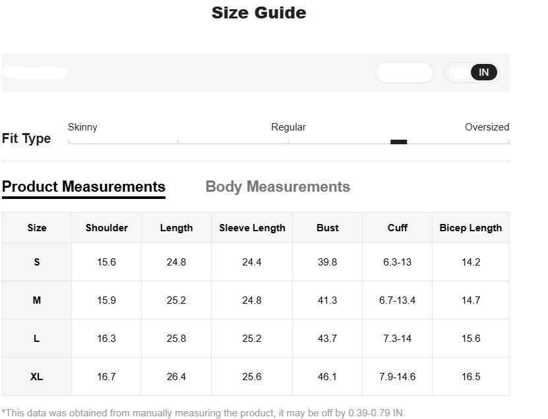This screenshot has width=548, height=419.
Task: Click the Sleeve Length column header
Action: point(252,228)
